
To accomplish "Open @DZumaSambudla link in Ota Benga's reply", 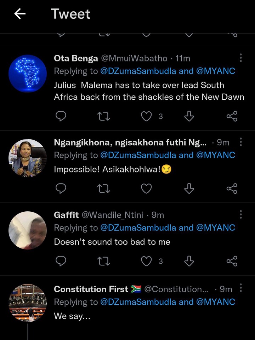I will 138,71.
